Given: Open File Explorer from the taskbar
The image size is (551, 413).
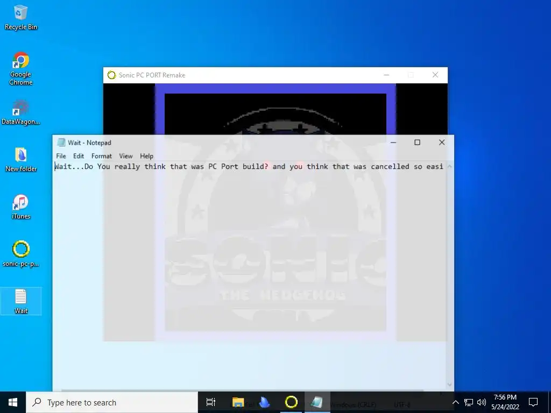Looking at the screenshot, I should pyautogui.click(x=238, y=402).
